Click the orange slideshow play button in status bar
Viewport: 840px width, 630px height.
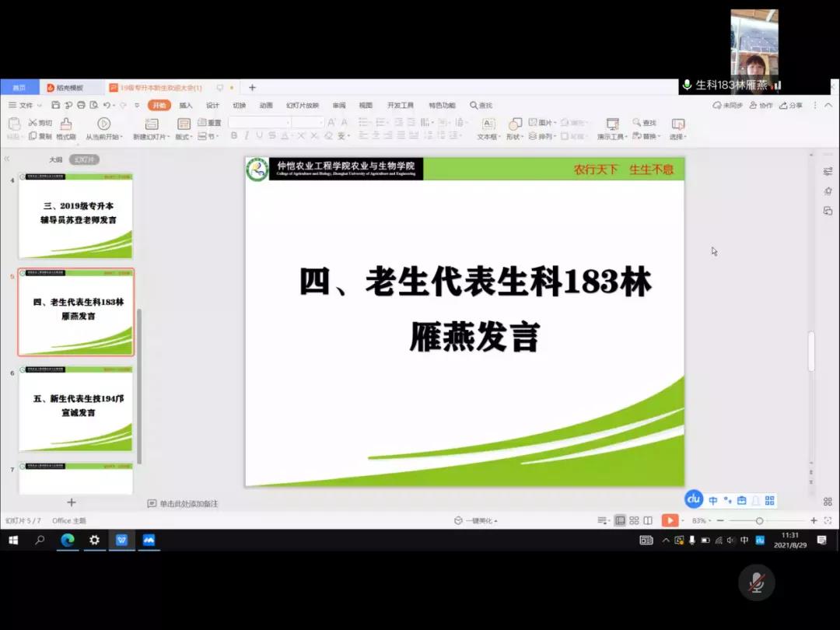[670, 520]
